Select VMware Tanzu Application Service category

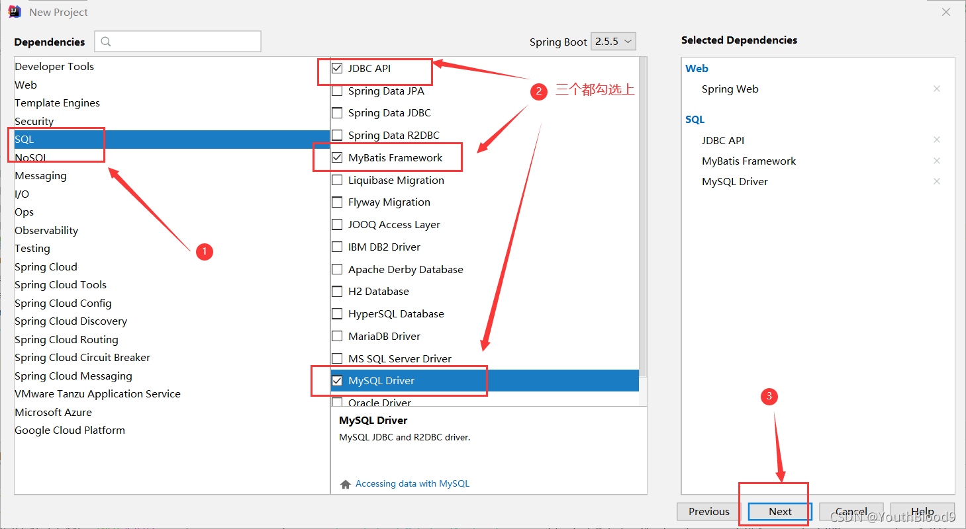pyautogui.click(x=172, y=393)
